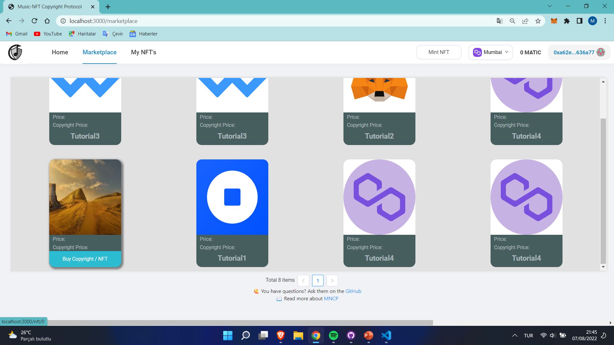Open Windows taskbar search
The image size is (614, 345).
[245, 335]
